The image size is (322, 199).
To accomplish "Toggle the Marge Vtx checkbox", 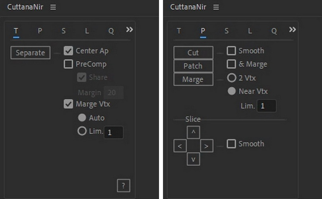I will (68, 104).
